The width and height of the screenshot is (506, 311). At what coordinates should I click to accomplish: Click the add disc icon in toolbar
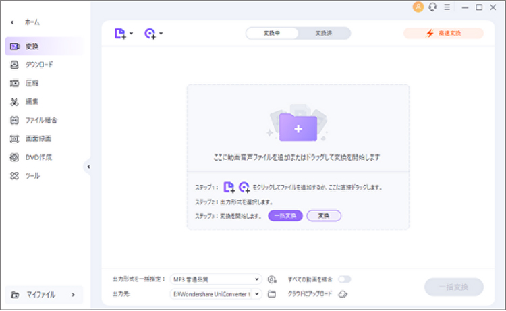[x=150, y=34]
